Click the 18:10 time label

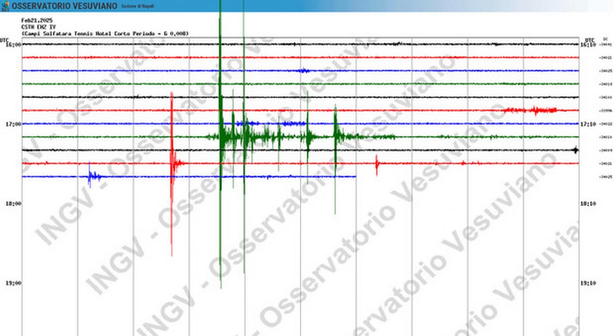pos(588,204)
